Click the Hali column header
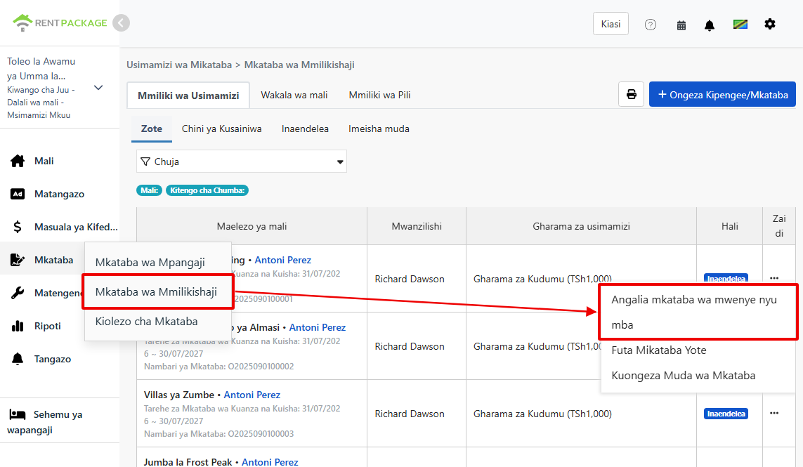Image resolution: width=803 pixels, height=467 pixels. [x=729, y=226]
